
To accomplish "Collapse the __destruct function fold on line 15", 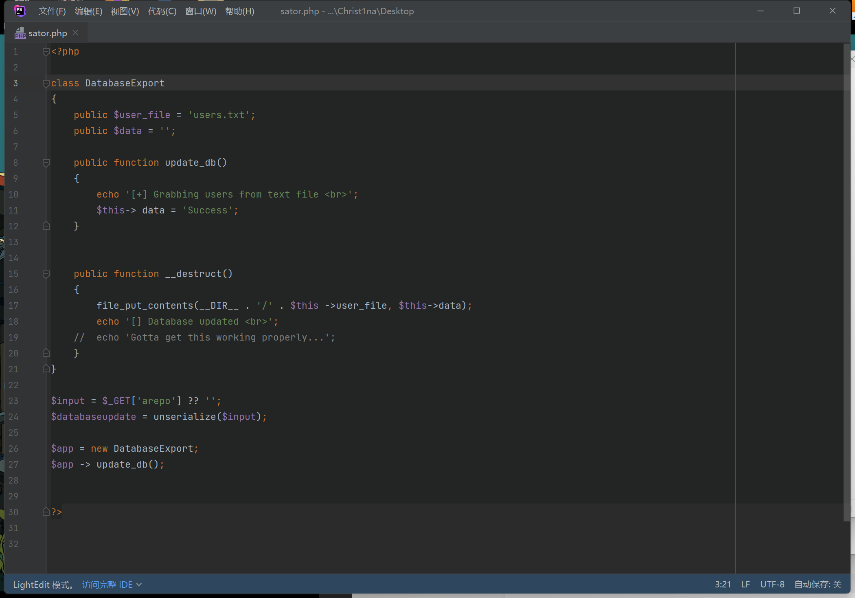I will (x=46, y=274).
